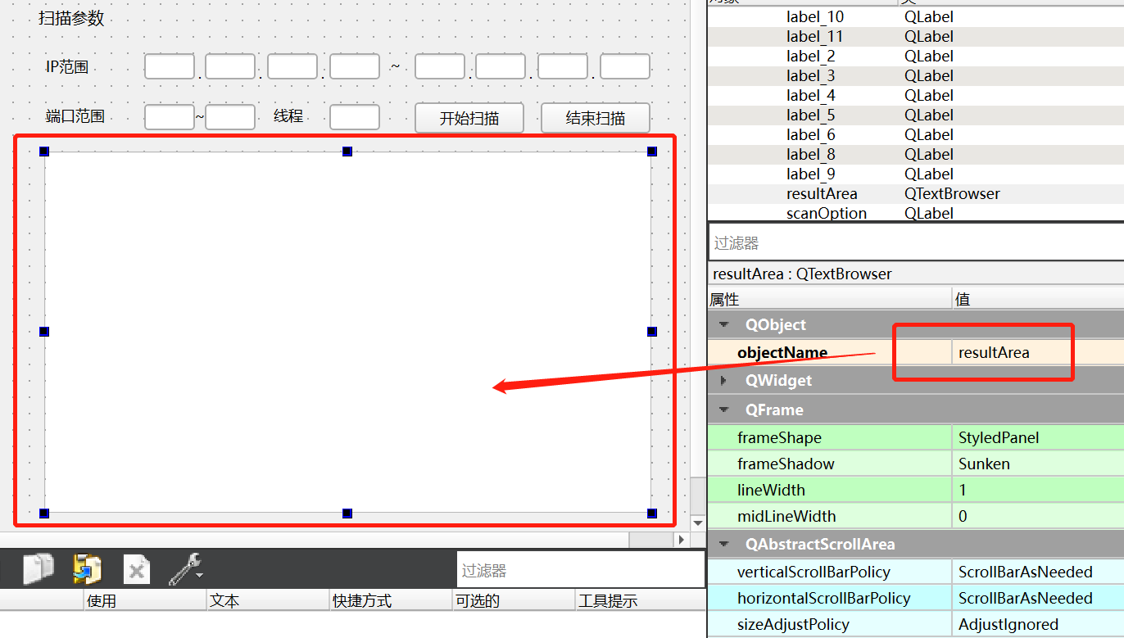Click the copy action icon in action editor

[x=39, y=568]
